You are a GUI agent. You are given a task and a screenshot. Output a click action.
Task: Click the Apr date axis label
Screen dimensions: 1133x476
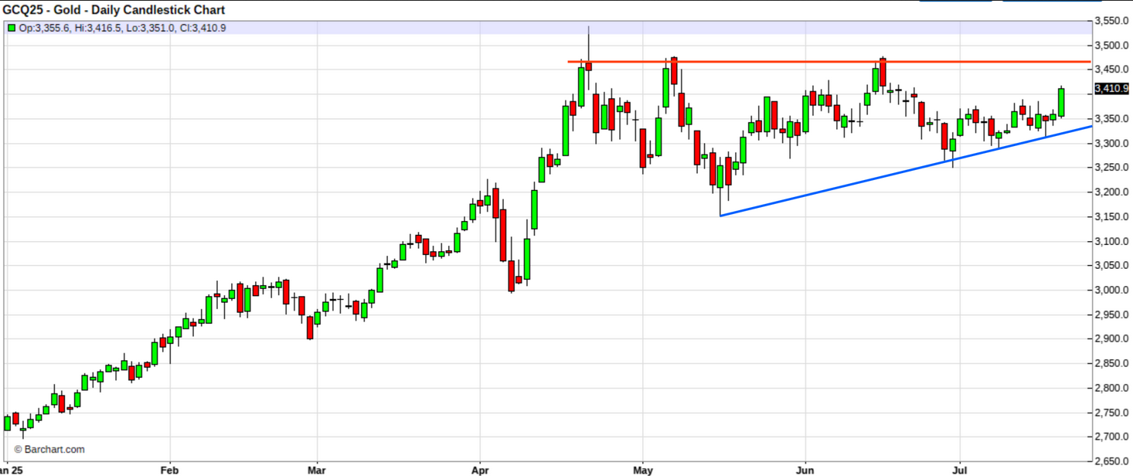click(480, 469)
